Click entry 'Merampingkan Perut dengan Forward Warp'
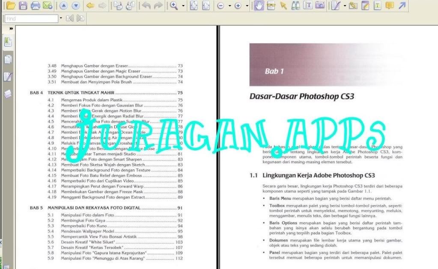 coord(102,186)
